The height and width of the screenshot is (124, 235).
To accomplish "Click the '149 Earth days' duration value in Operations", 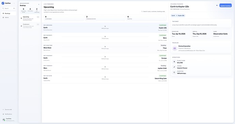I will tap(182, 74).
